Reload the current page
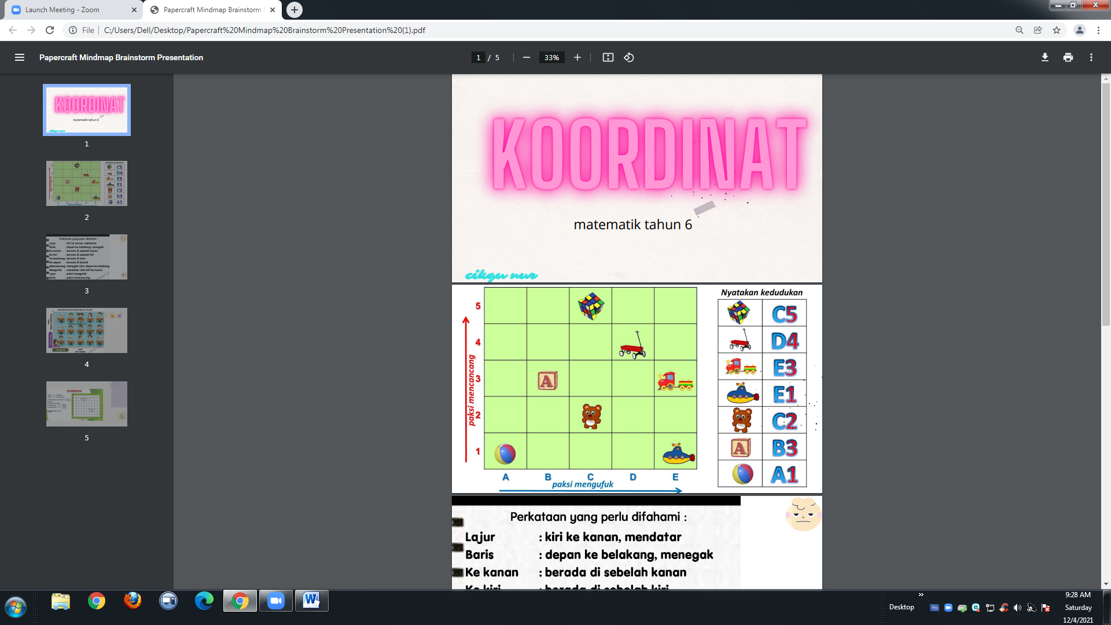Viewport: 1111px width, 625px height. [x=50, y=30]
